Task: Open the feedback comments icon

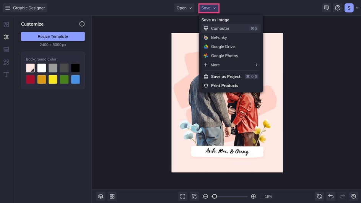Action: click(326, 8)
